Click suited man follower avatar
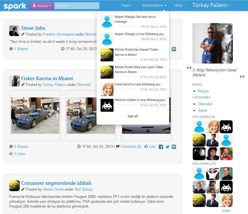Screen dimensions: 248x214 213,140
